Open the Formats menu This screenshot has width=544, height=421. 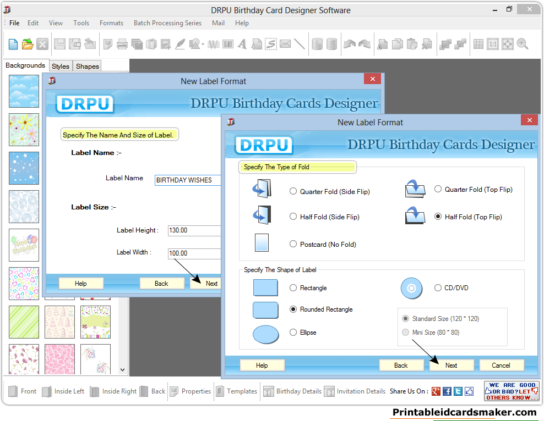tap(111, 23)
